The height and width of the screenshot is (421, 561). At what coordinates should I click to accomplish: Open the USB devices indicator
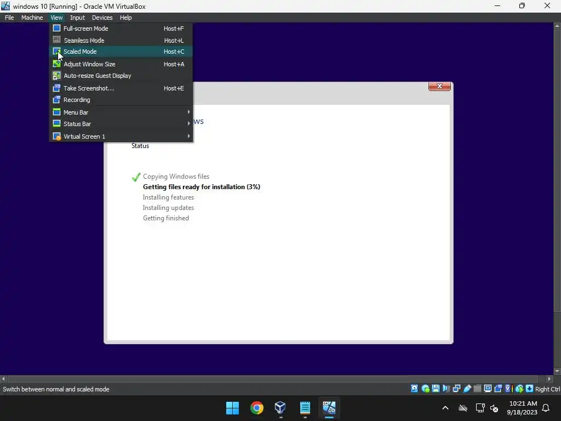pyautogui.click(x=467, y=389)
